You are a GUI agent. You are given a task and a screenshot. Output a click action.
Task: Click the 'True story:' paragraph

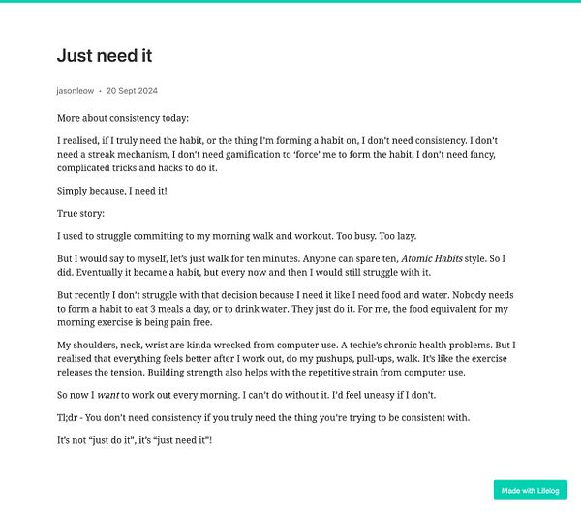(x=80, y=213)
